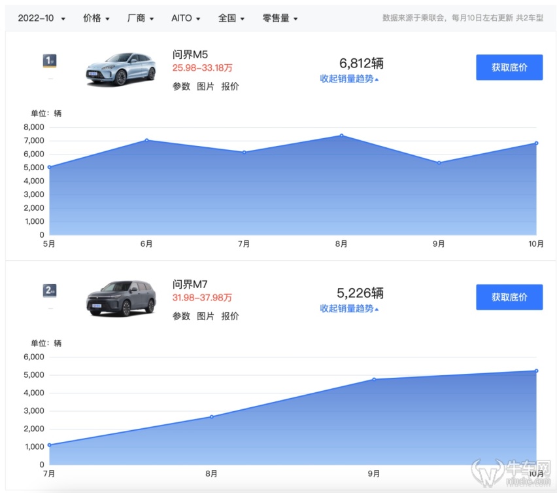Click 获取底价 for 问界M7
This screenshot has height=493, width=557.
(509, 297)
